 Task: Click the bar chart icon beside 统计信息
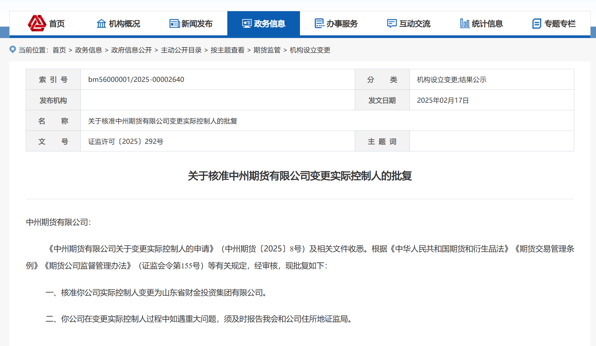coord(464,24)
